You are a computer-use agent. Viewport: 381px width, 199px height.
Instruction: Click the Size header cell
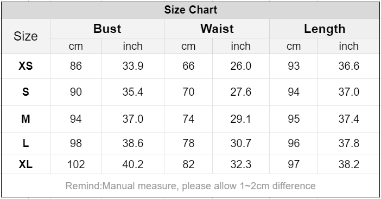coord(26,36)
